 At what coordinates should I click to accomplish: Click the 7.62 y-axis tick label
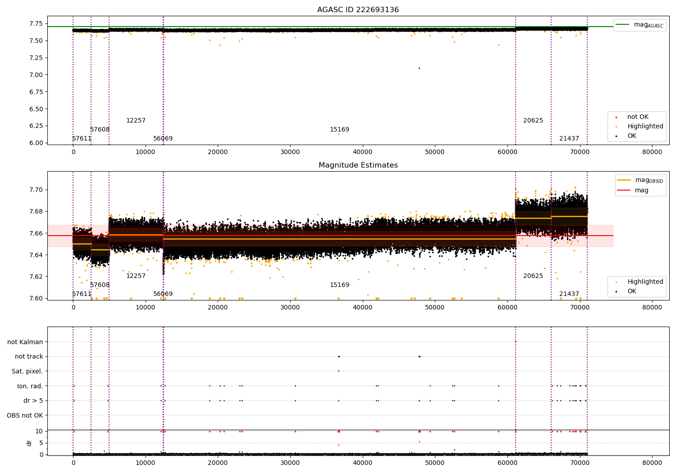[x=36, y=277]
